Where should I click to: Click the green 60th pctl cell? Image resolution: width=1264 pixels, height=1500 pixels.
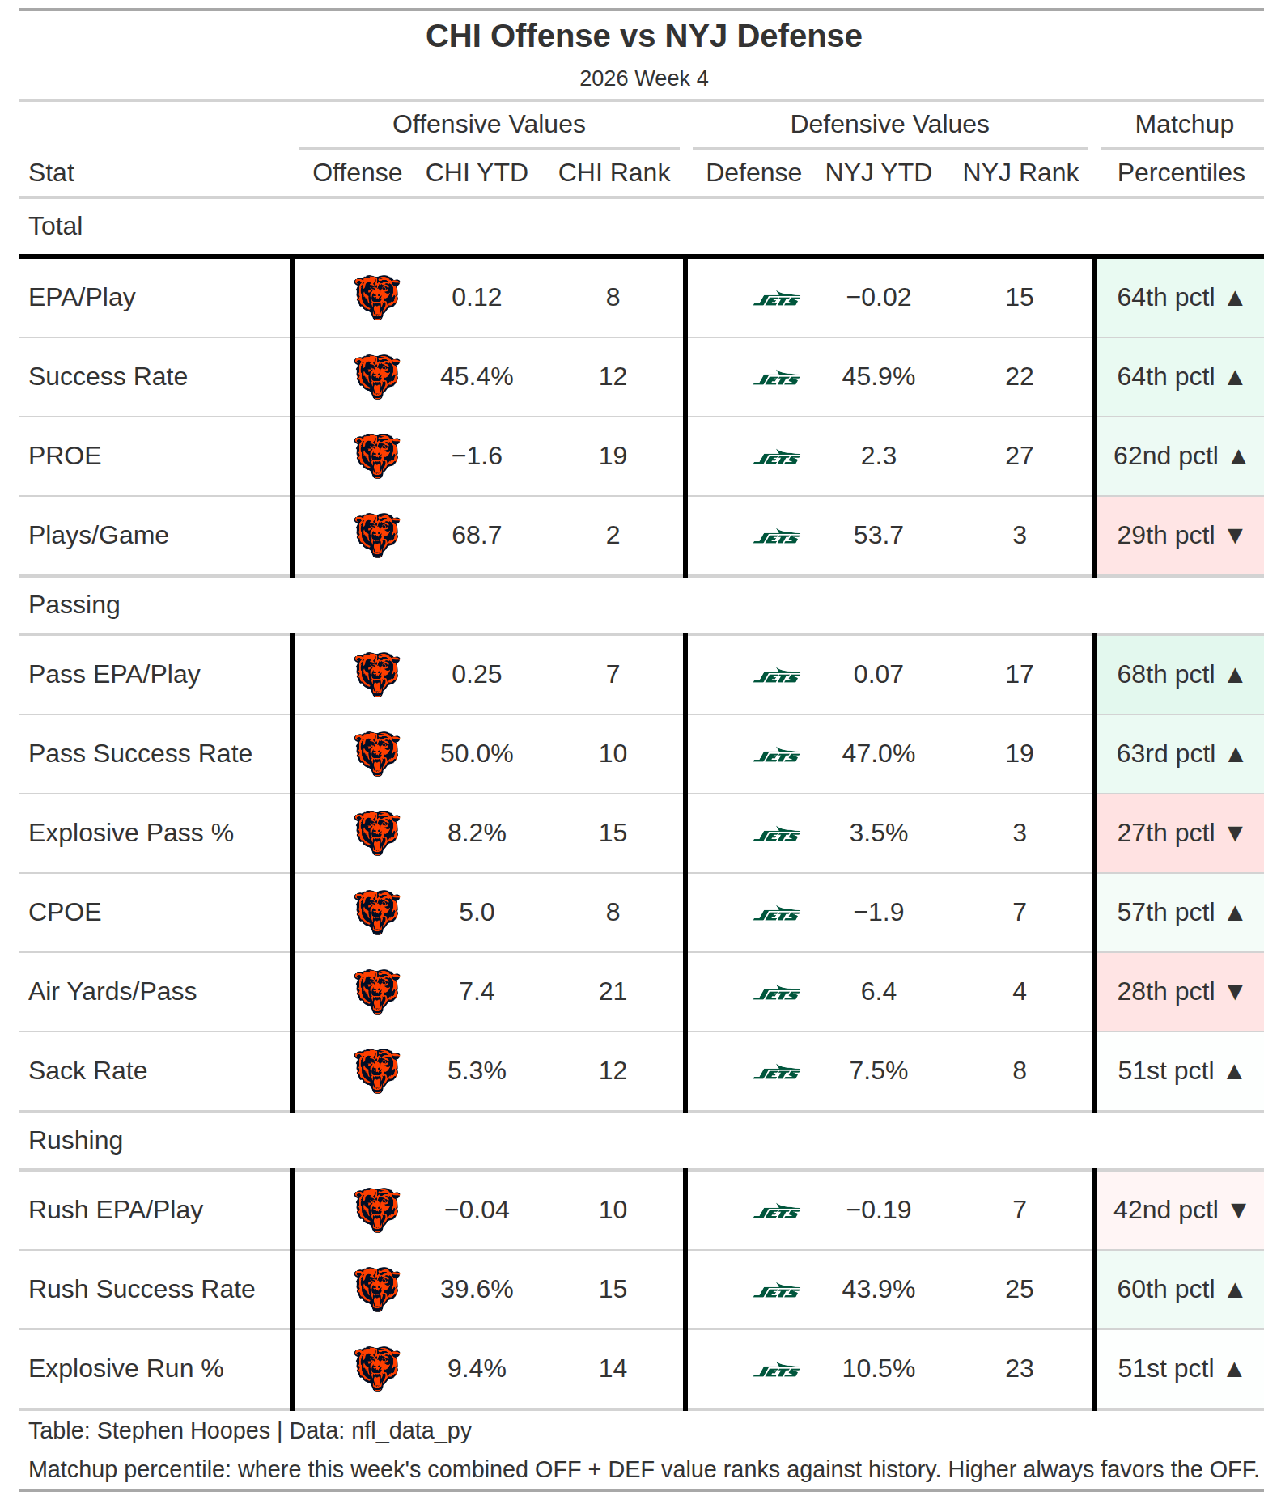click(x=1181, y=1290)
